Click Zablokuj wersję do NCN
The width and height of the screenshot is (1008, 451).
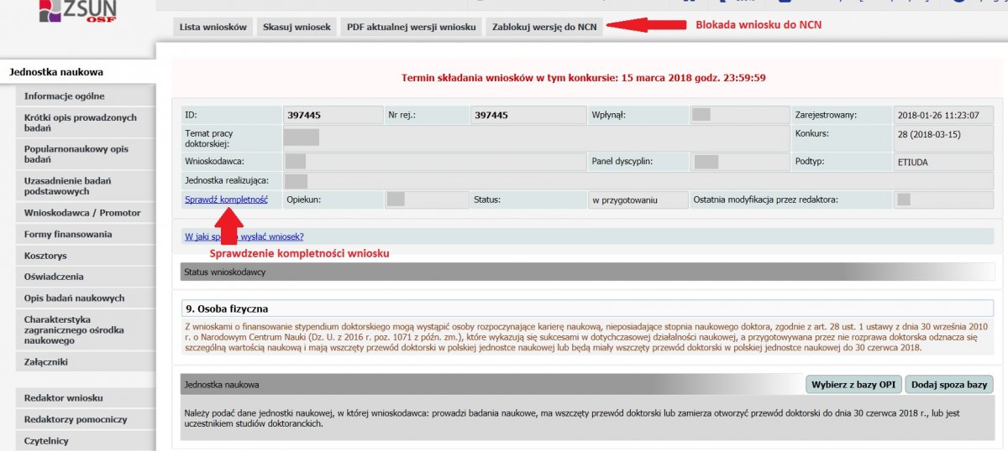point(544,27)
